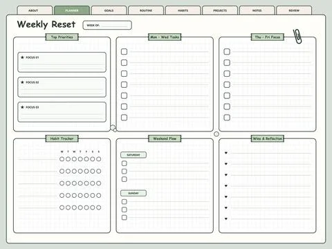The height and width of the screenshot is (249, 332).
Task: Click the Top Priorities section header
Action: [62, 37]
